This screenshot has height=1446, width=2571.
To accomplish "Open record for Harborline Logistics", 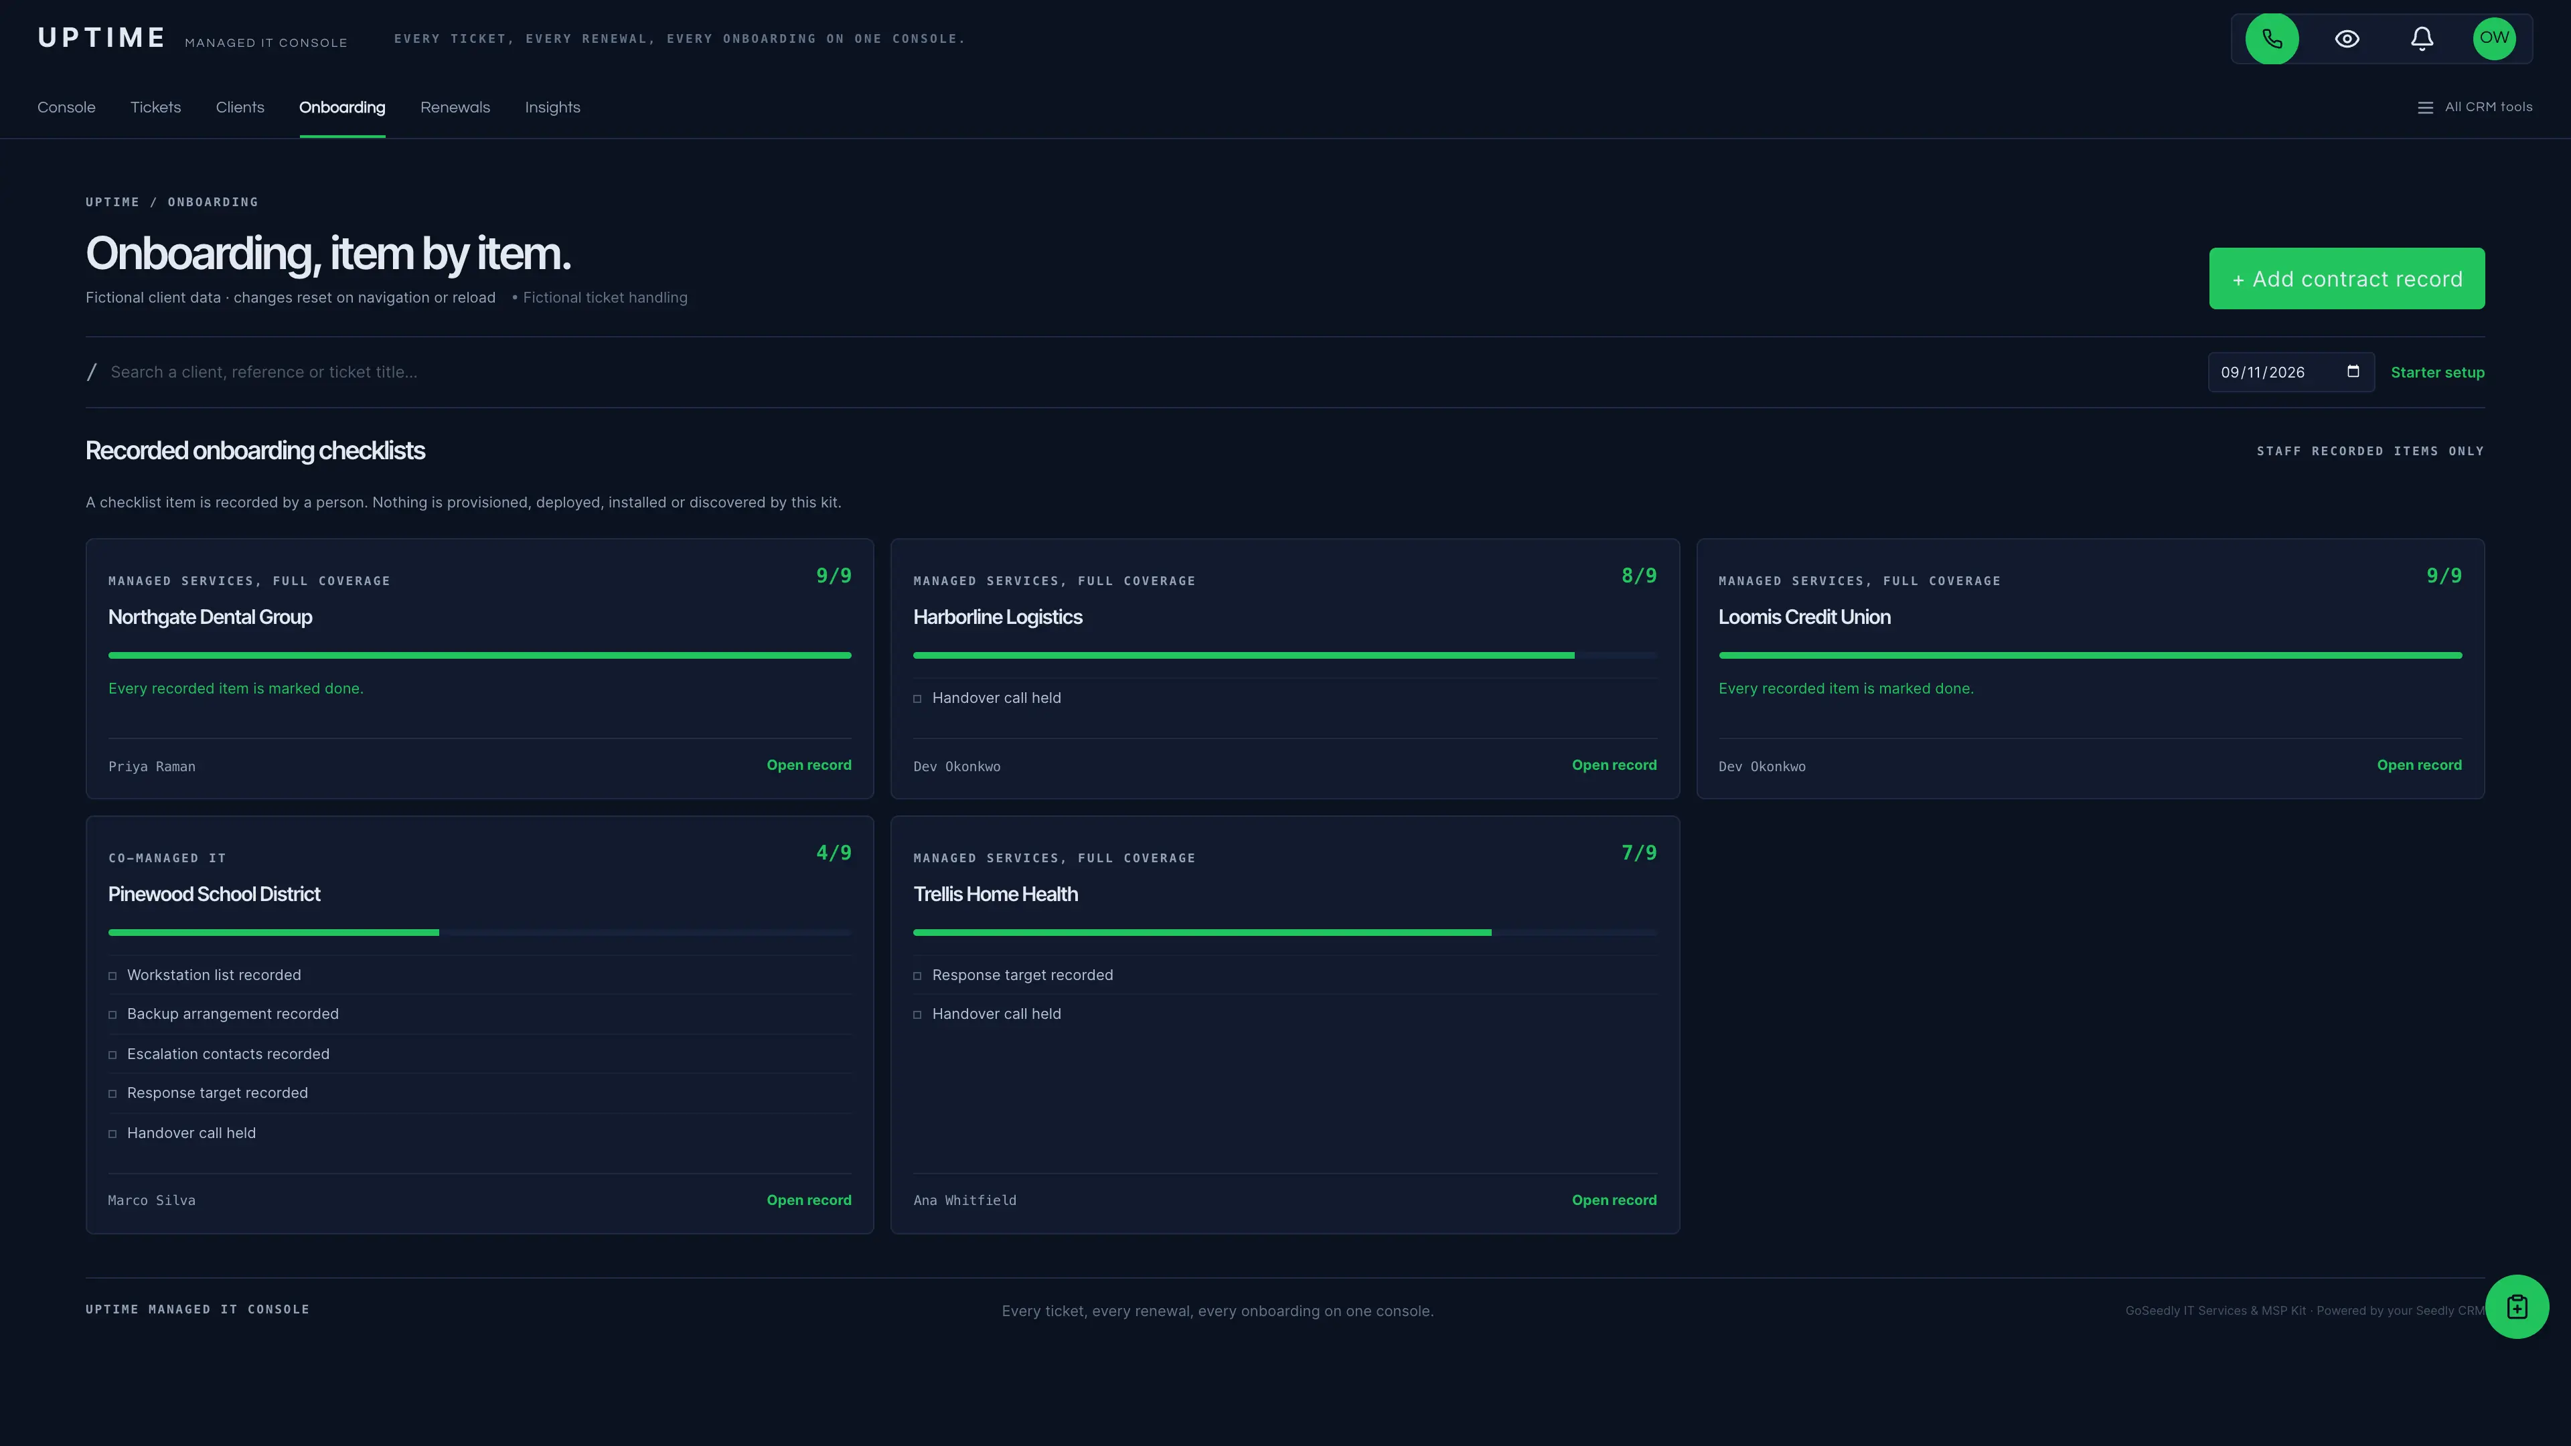I will [x=1614, y=765].
